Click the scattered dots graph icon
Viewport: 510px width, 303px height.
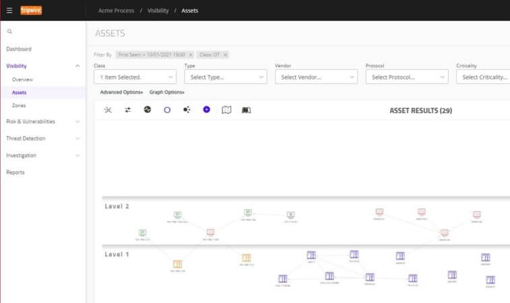coord(187,109)
